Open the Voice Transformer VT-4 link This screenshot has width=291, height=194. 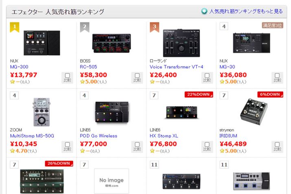point(176,67)
